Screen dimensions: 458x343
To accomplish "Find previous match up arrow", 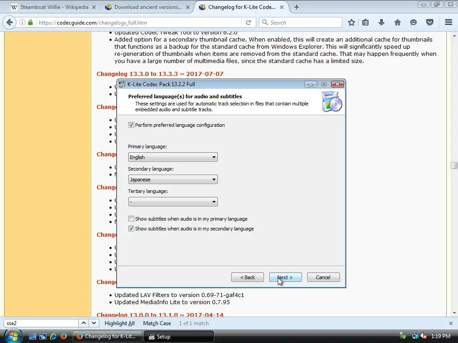I will coord(84,323).
